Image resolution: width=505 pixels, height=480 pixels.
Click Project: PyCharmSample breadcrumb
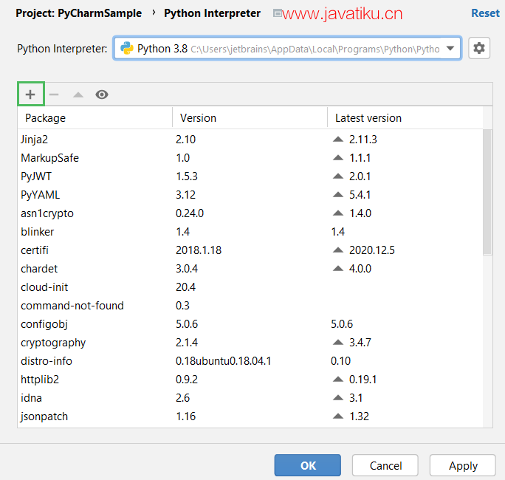[78, 13]
